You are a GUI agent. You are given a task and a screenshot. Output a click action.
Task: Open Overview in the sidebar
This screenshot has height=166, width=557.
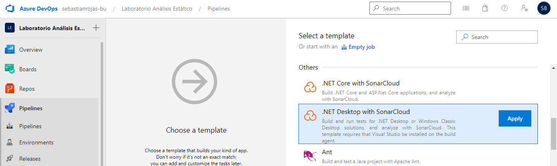pos(31,50)
